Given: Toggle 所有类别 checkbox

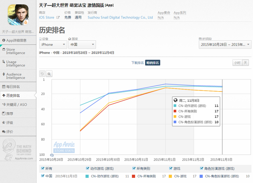Looking at the screenshot, I should tap(134, 168).
